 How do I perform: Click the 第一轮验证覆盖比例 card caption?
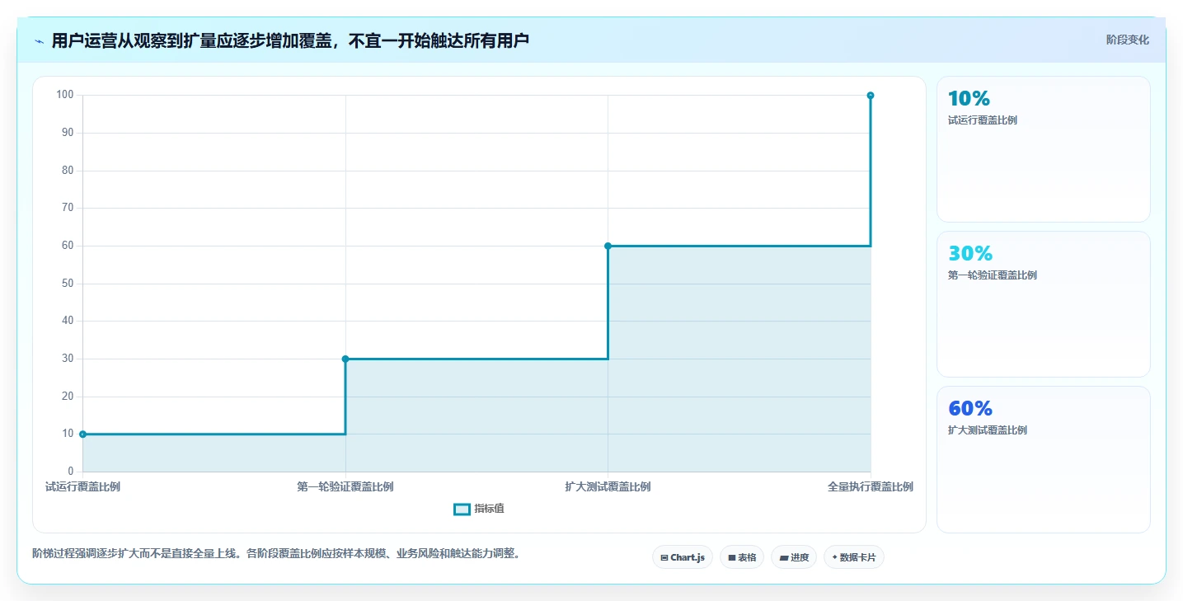click(x=993, y=275)
